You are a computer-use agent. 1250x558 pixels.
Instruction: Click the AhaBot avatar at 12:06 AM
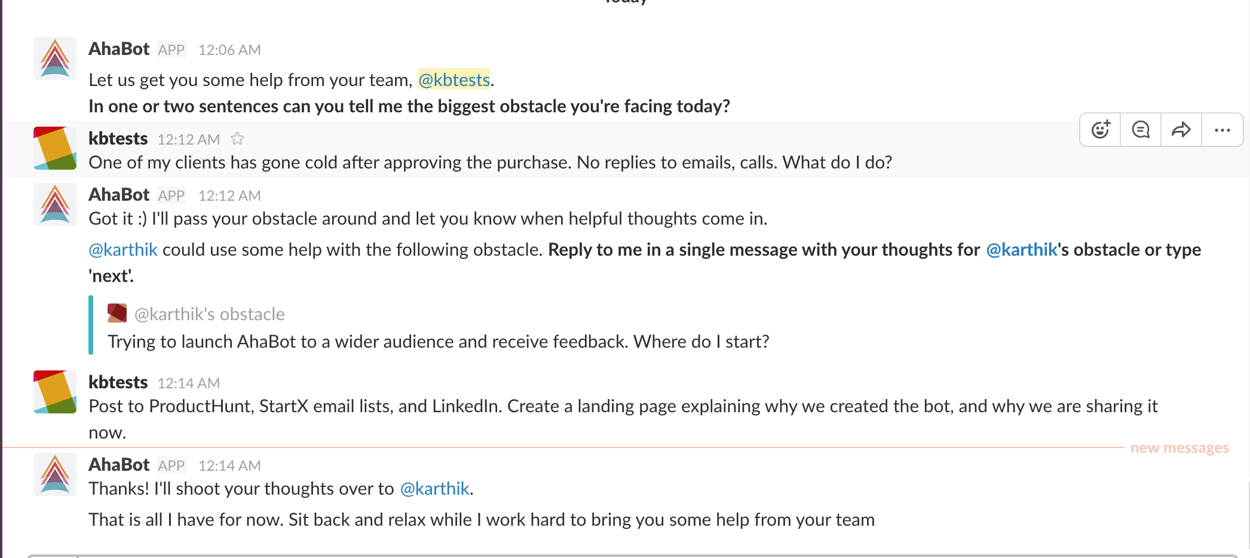click(x=55, y=59)
